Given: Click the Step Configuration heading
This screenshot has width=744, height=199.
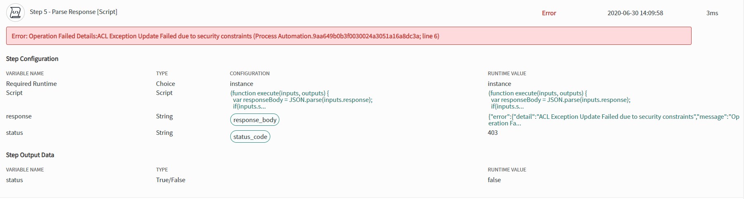Looking at the screenshot, I should pyautogui.click(x=32, y=59).
